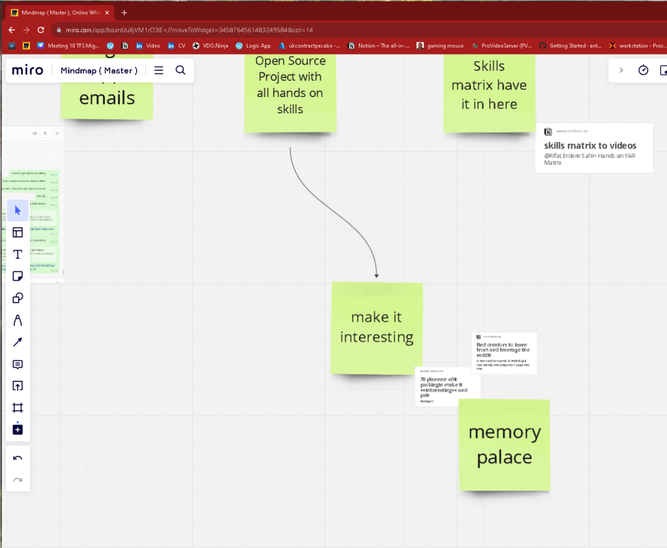Image resolution: width=667 pixels, height=548 pixels.
Task: Select the connection line arrow tool
Action: point(18,342)
